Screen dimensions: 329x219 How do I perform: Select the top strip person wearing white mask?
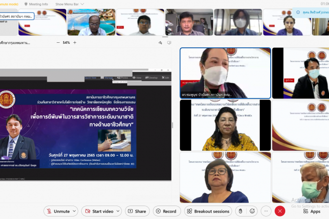coord(238,22)
